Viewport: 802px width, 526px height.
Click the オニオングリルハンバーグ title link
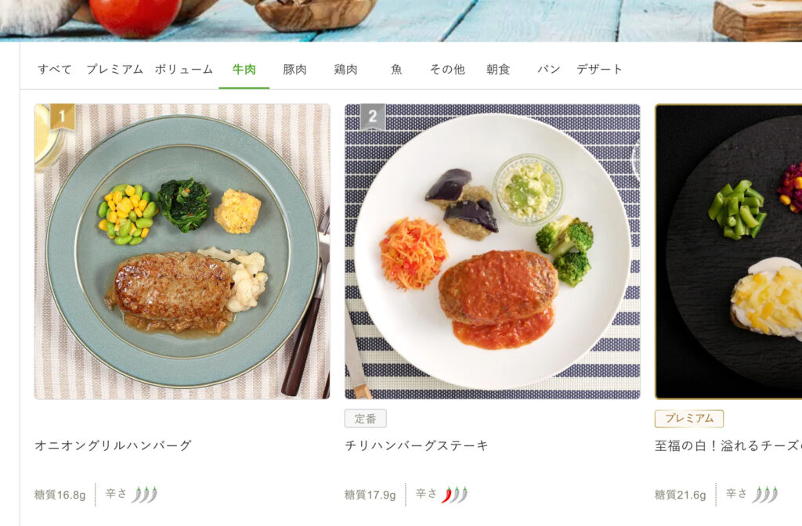113,445
